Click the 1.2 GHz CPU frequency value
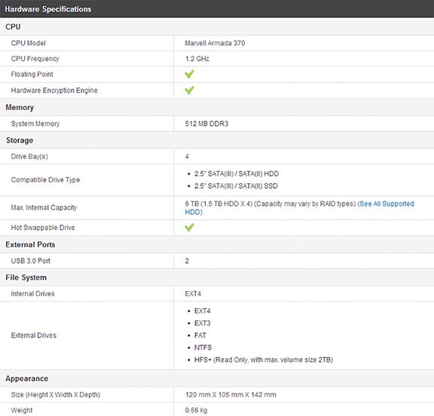Image resolution: width=434 pixels, height=416 pixels. coord(197,59)
